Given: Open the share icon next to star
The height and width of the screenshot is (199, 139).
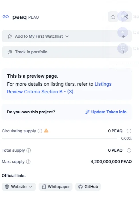Looking at the screenshot, I should 126,17.
